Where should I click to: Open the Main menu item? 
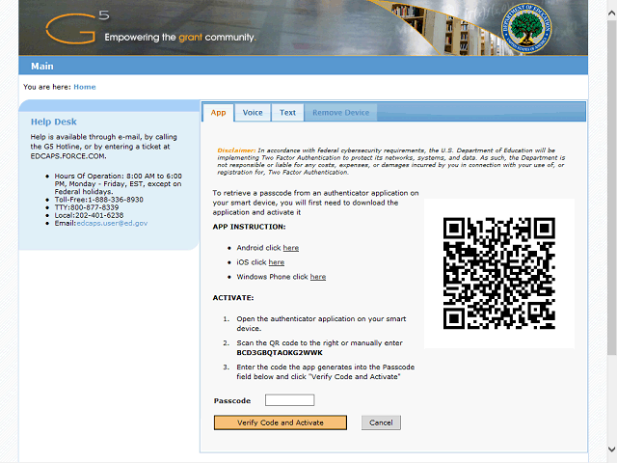click(x=41, y=67)
